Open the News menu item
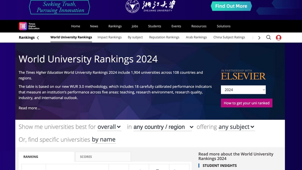This screenshot has width=302, height=170. coord(94,26)
